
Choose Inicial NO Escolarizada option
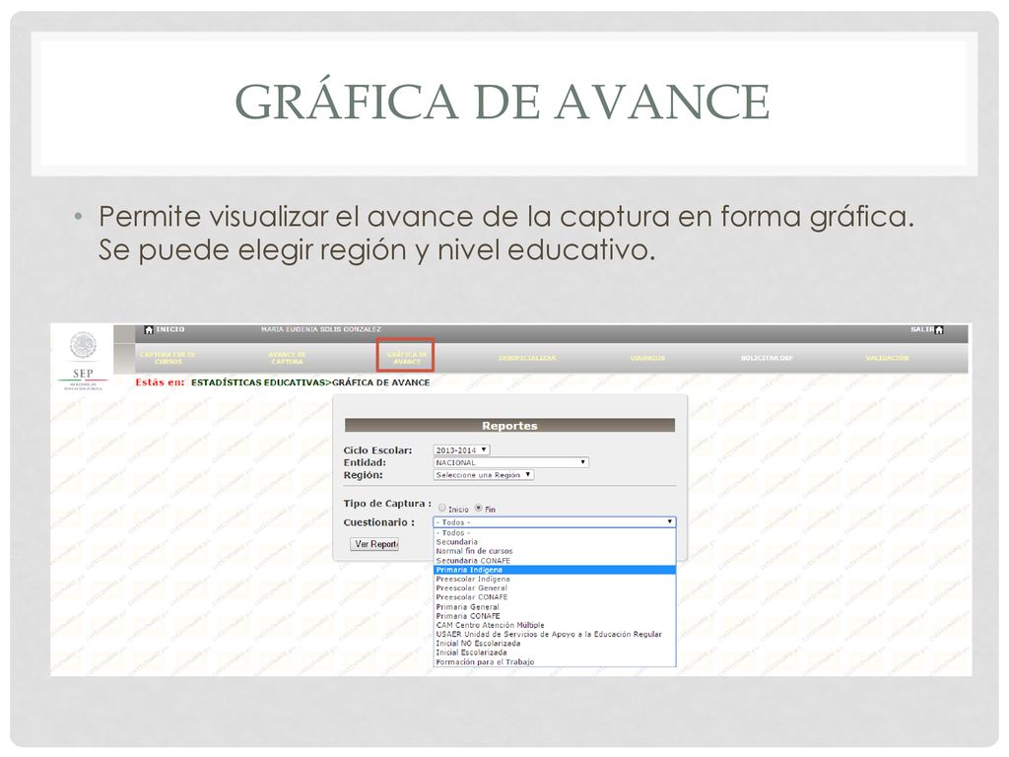coord(555,643)
